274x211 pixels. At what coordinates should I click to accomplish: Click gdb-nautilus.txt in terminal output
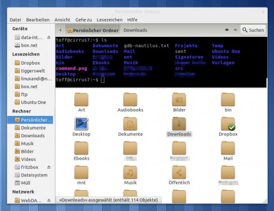point(147,46)
